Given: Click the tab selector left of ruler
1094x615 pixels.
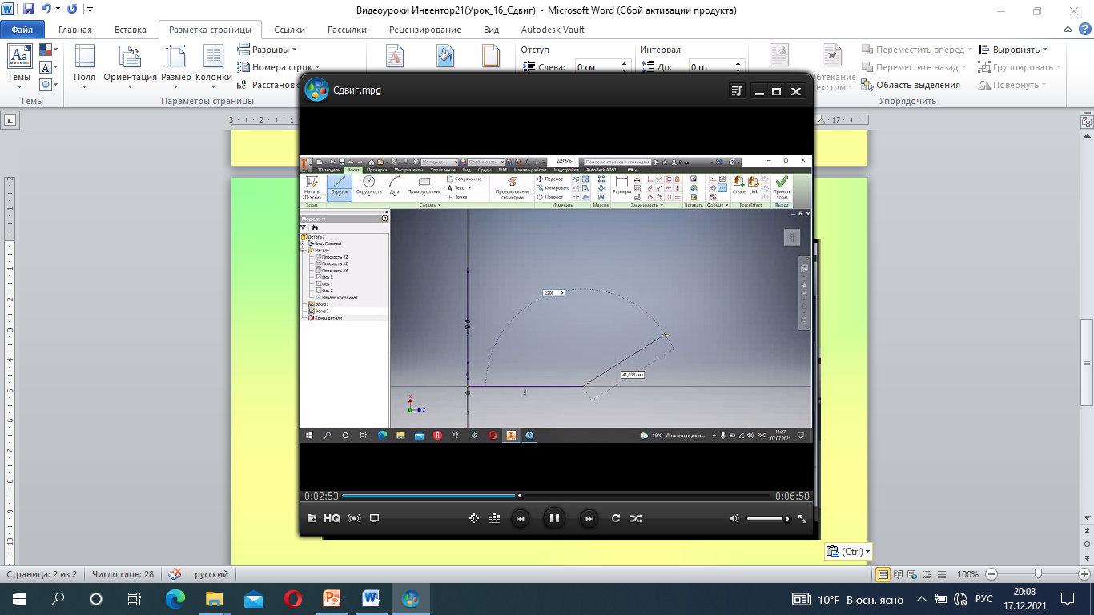Looking at the screenshot, I should 10,120.
